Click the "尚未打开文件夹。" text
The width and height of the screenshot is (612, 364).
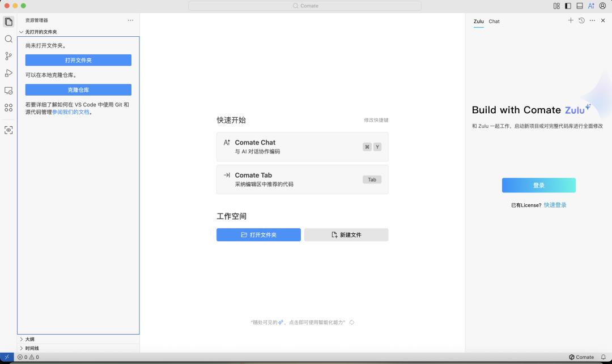click(46, 46)
